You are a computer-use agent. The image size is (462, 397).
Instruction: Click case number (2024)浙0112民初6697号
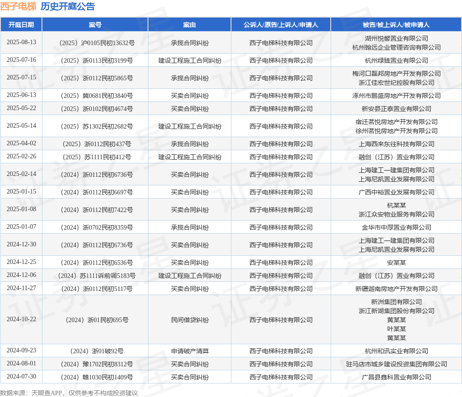(97, 192)
